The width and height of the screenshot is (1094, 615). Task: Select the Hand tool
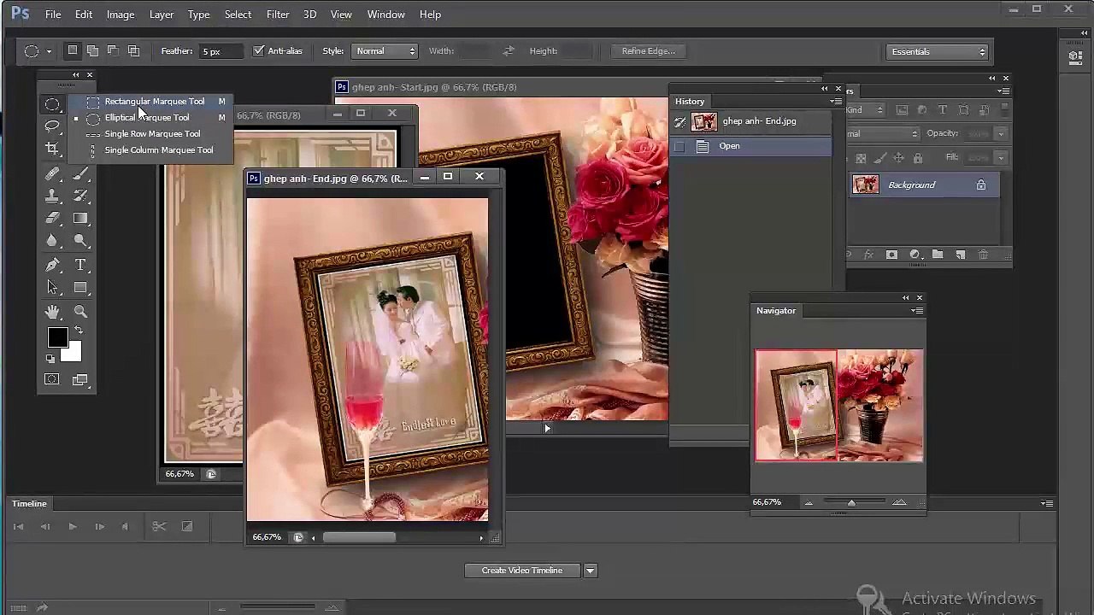52,312
